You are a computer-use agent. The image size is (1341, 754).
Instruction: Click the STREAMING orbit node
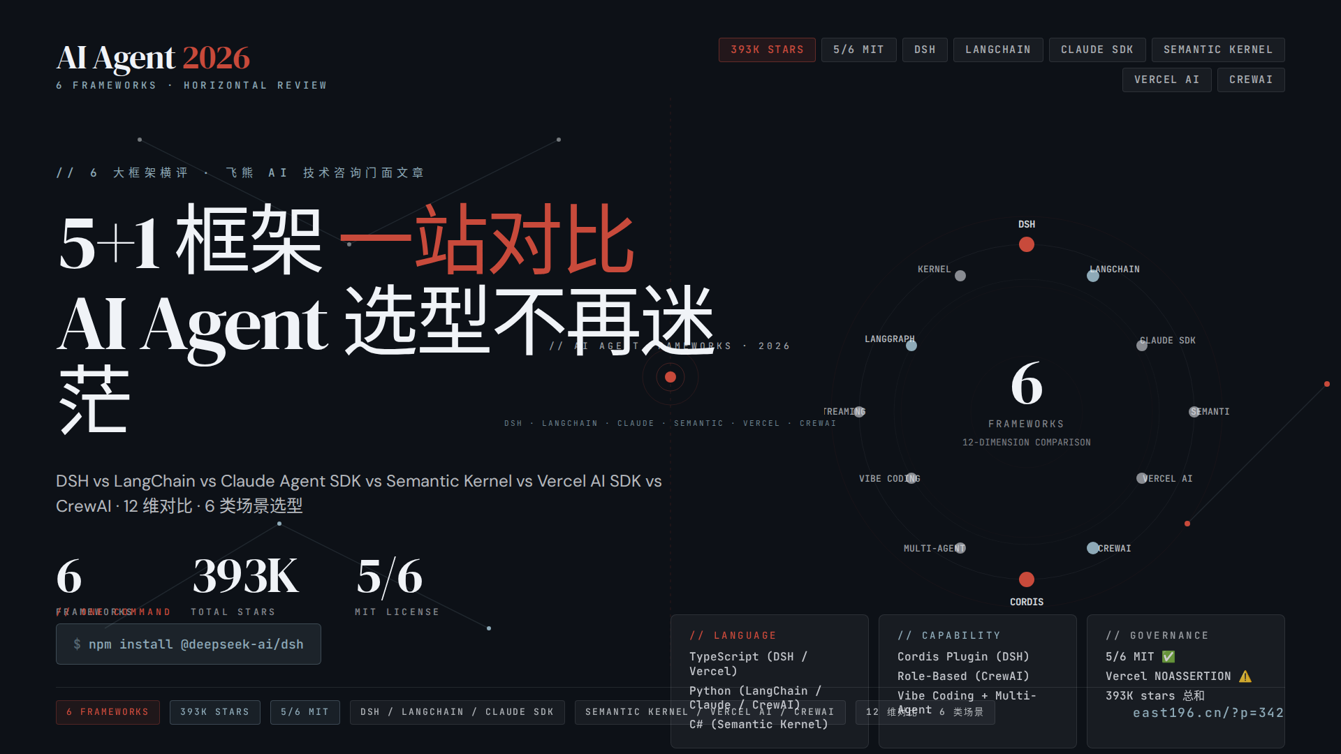point(859,412)
